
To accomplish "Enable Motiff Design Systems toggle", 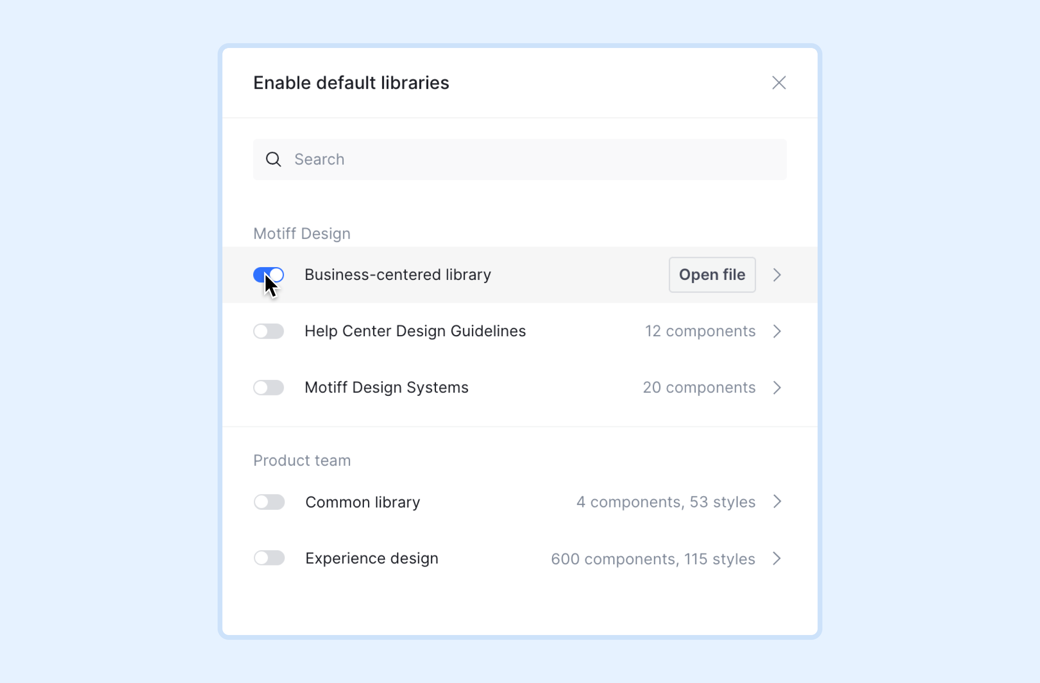I will (x=269, y=387).
